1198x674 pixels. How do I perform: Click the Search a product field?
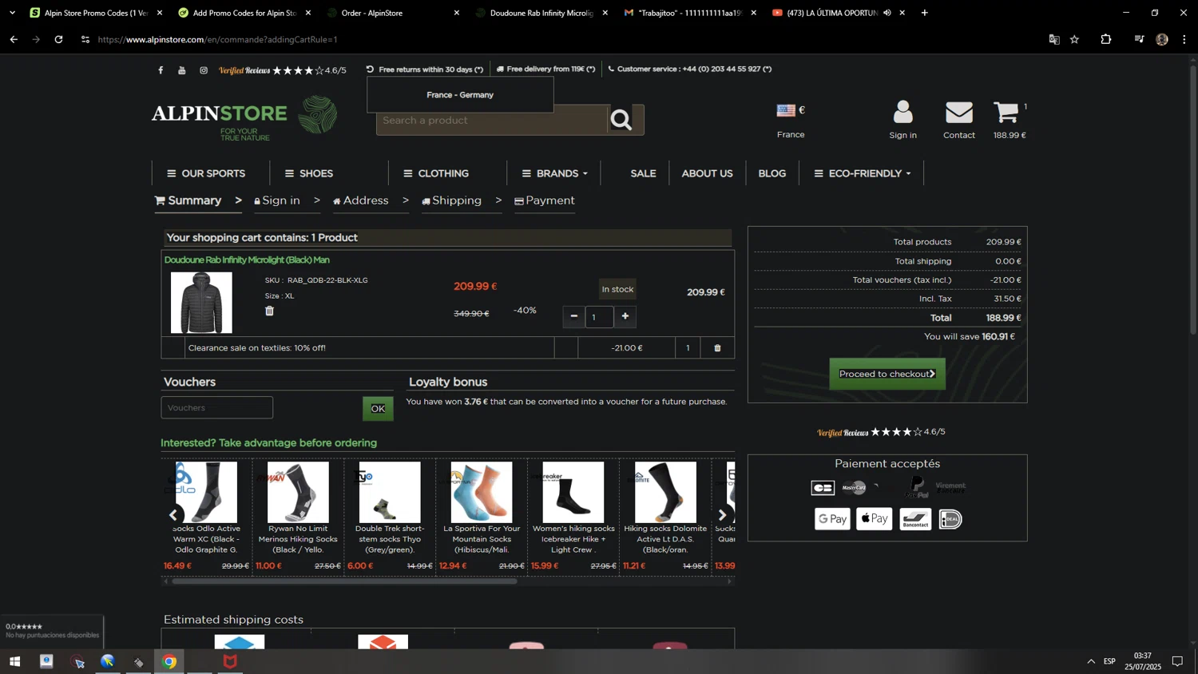(x=492, y=121)
